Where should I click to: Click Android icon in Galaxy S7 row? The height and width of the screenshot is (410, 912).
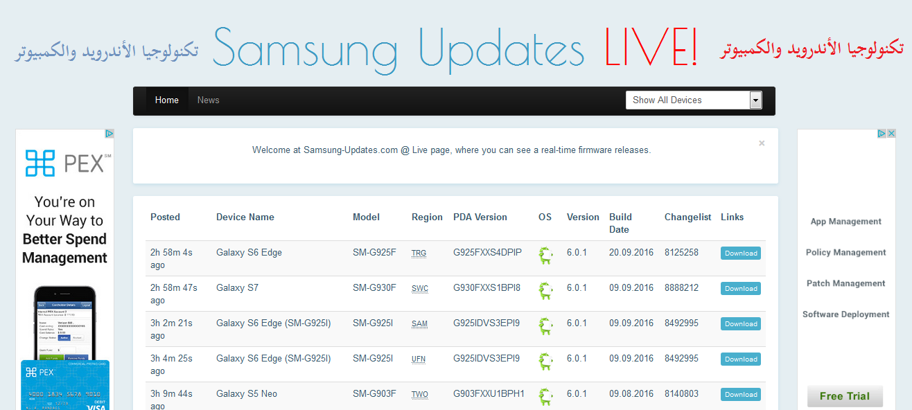point(546,292)
